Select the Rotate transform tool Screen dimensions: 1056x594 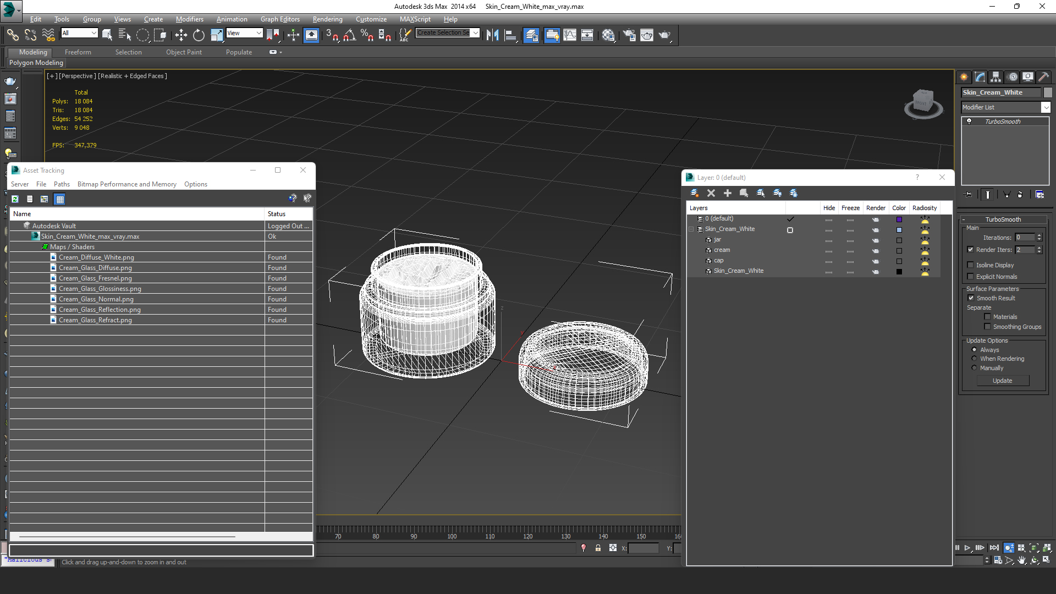coord(199,35)
